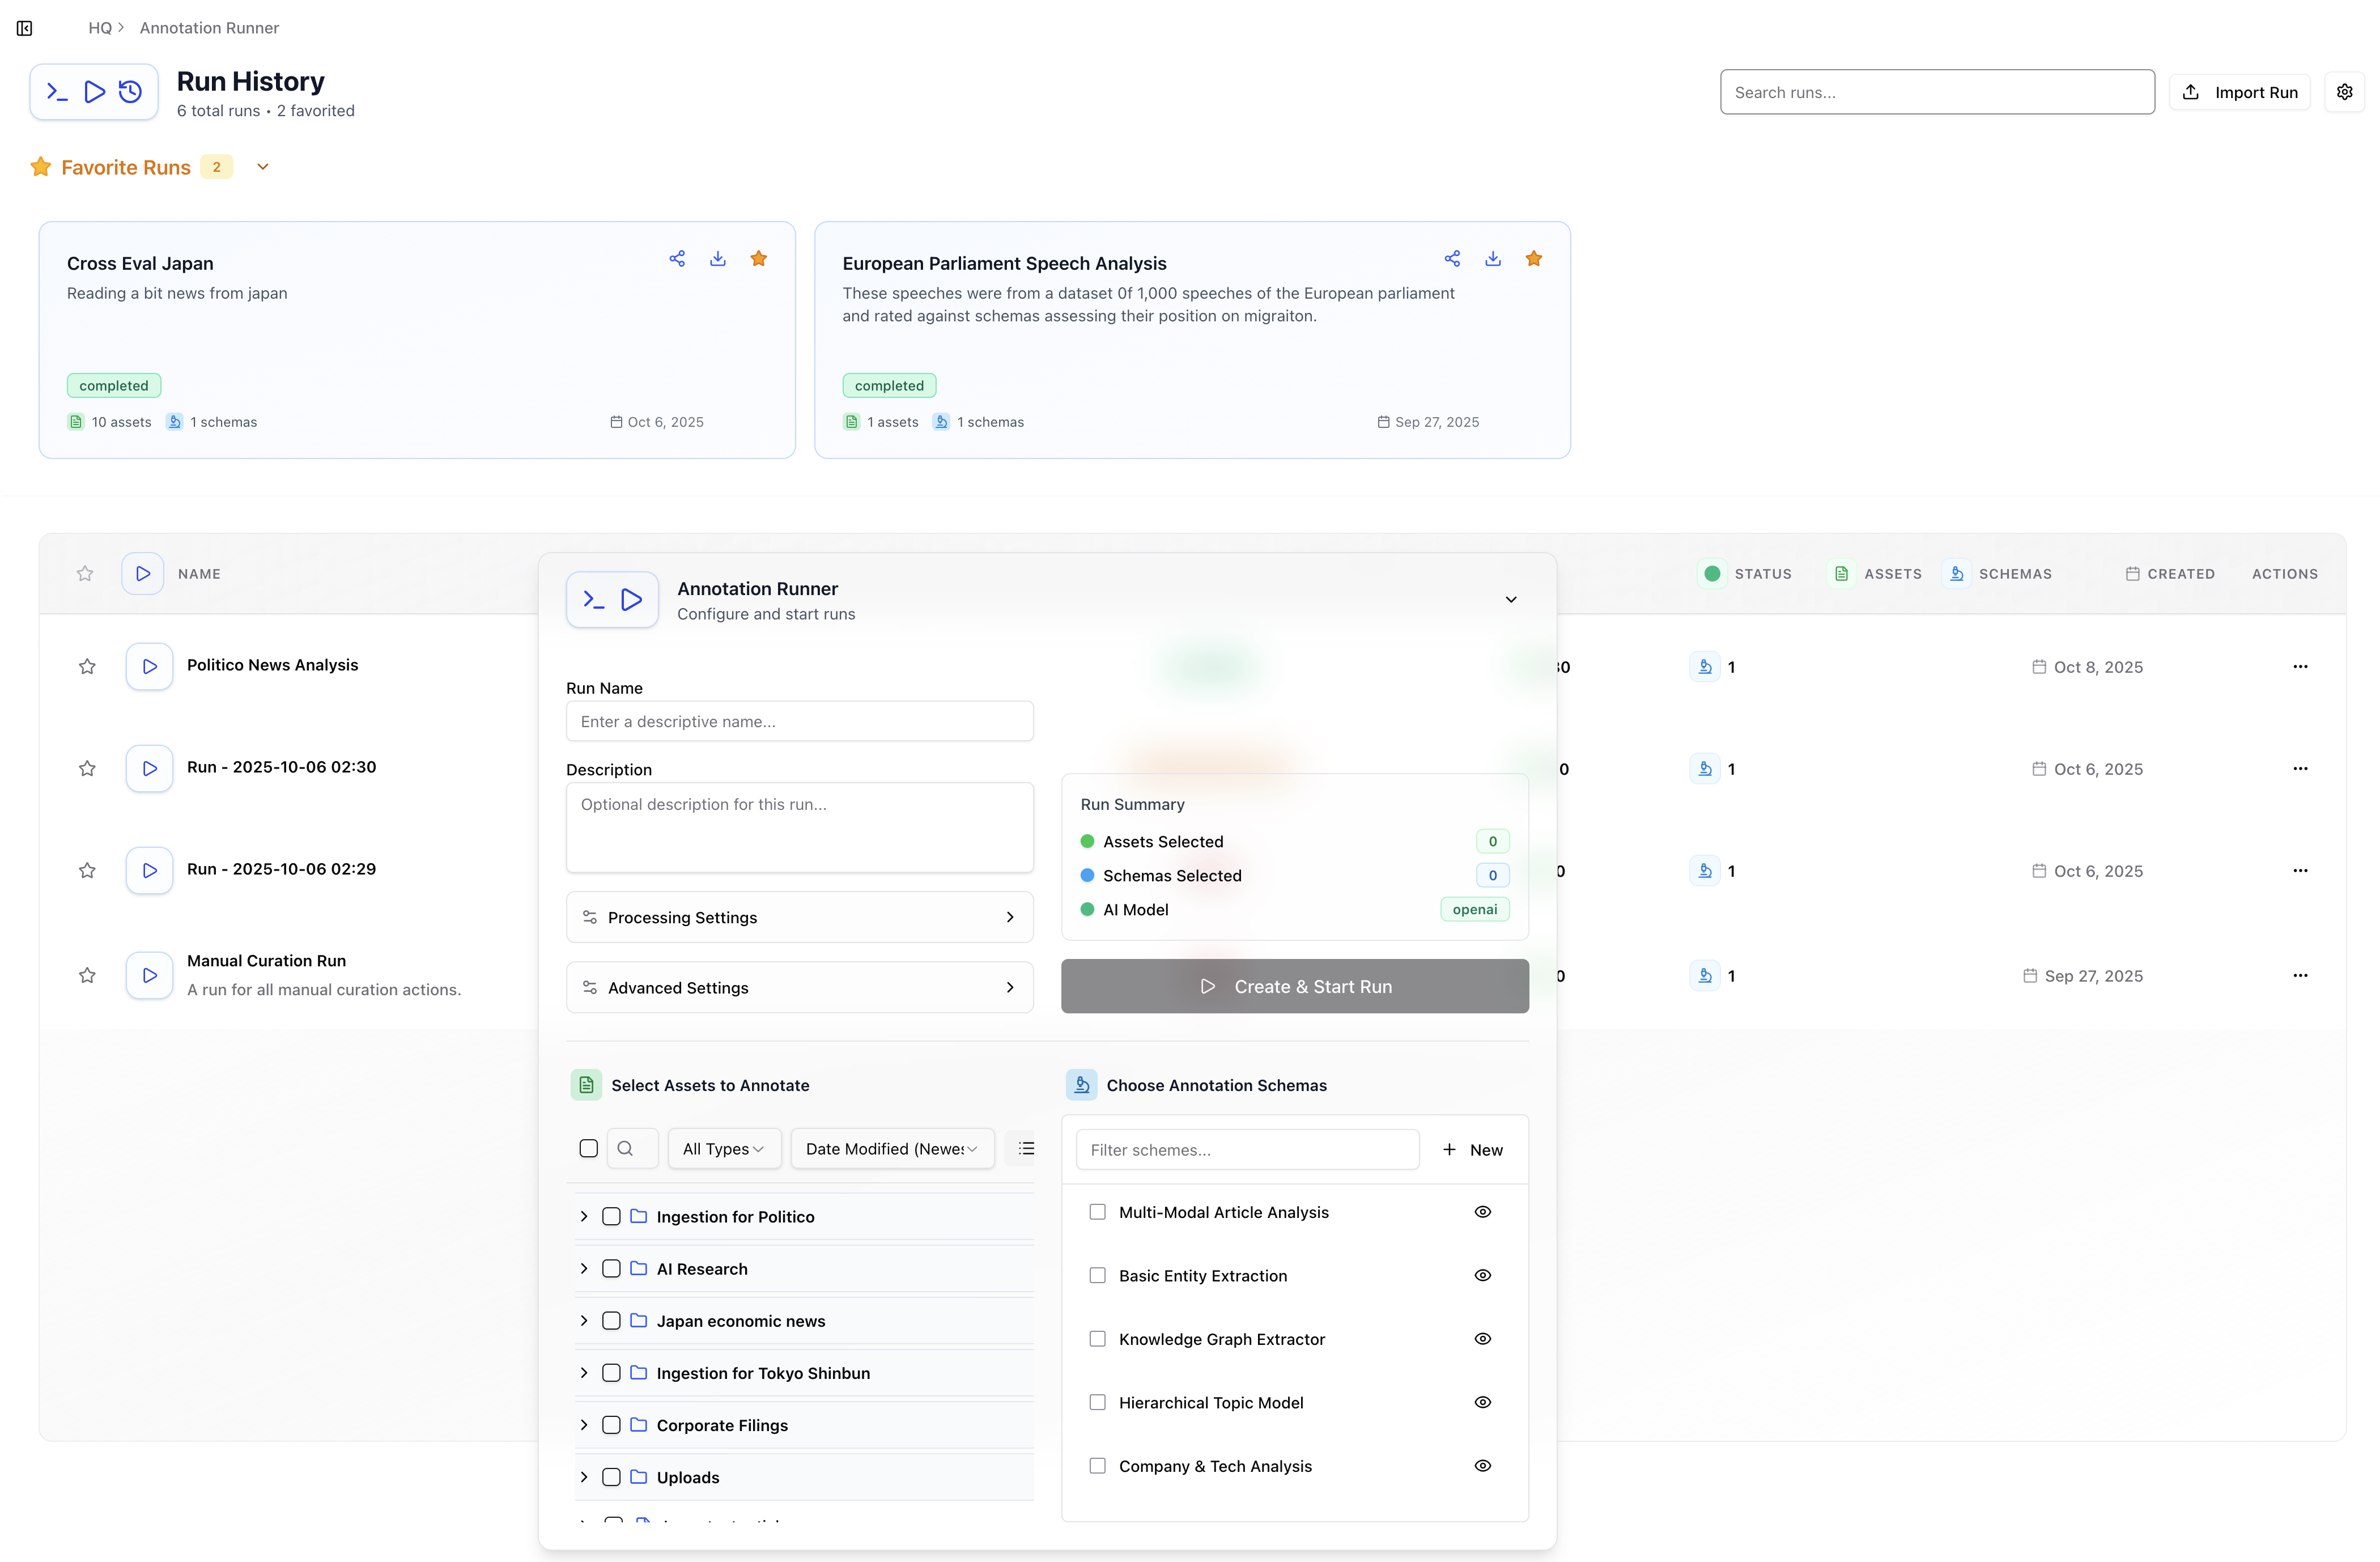This screenshot has height=1562, width=2380.
Task: Toggle sidebar panel icon at top left
Action: [25, 28]
